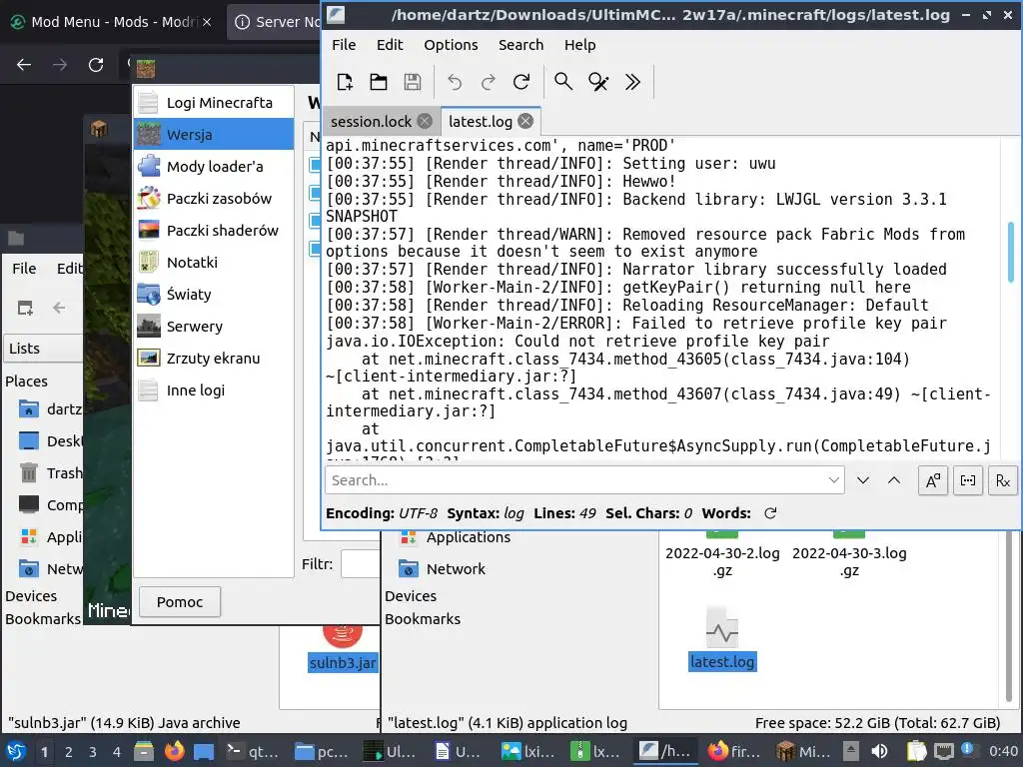Open the Paczki zasobów page
Viewport: 1023px width, 767px height.
click(214, 199)
